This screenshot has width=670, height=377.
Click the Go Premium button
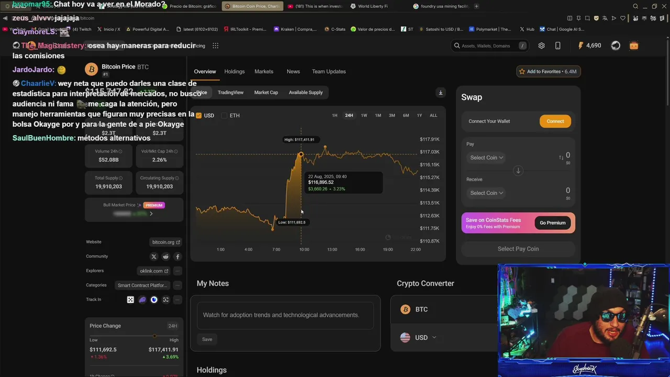(553, 223)
